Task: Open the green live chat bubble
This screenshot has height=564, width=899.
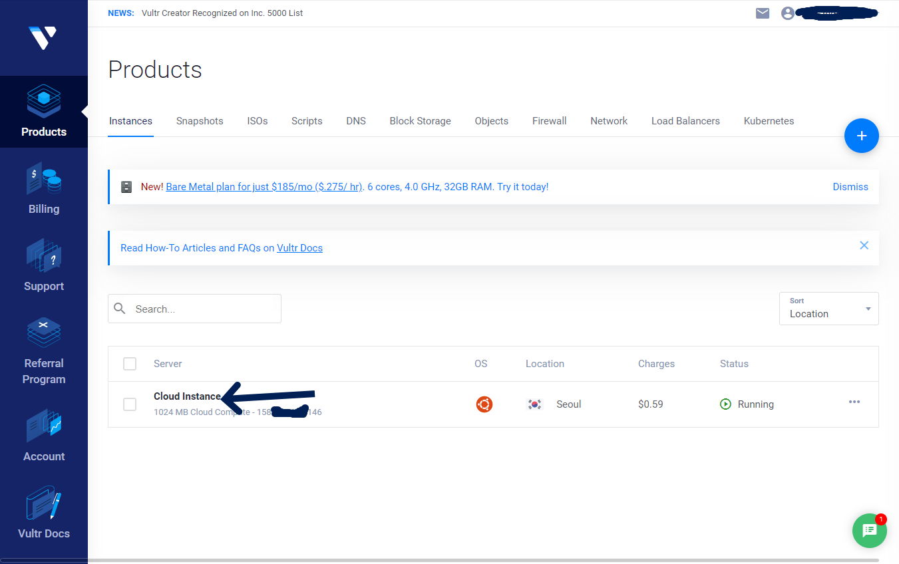Action: pos(870,531)
